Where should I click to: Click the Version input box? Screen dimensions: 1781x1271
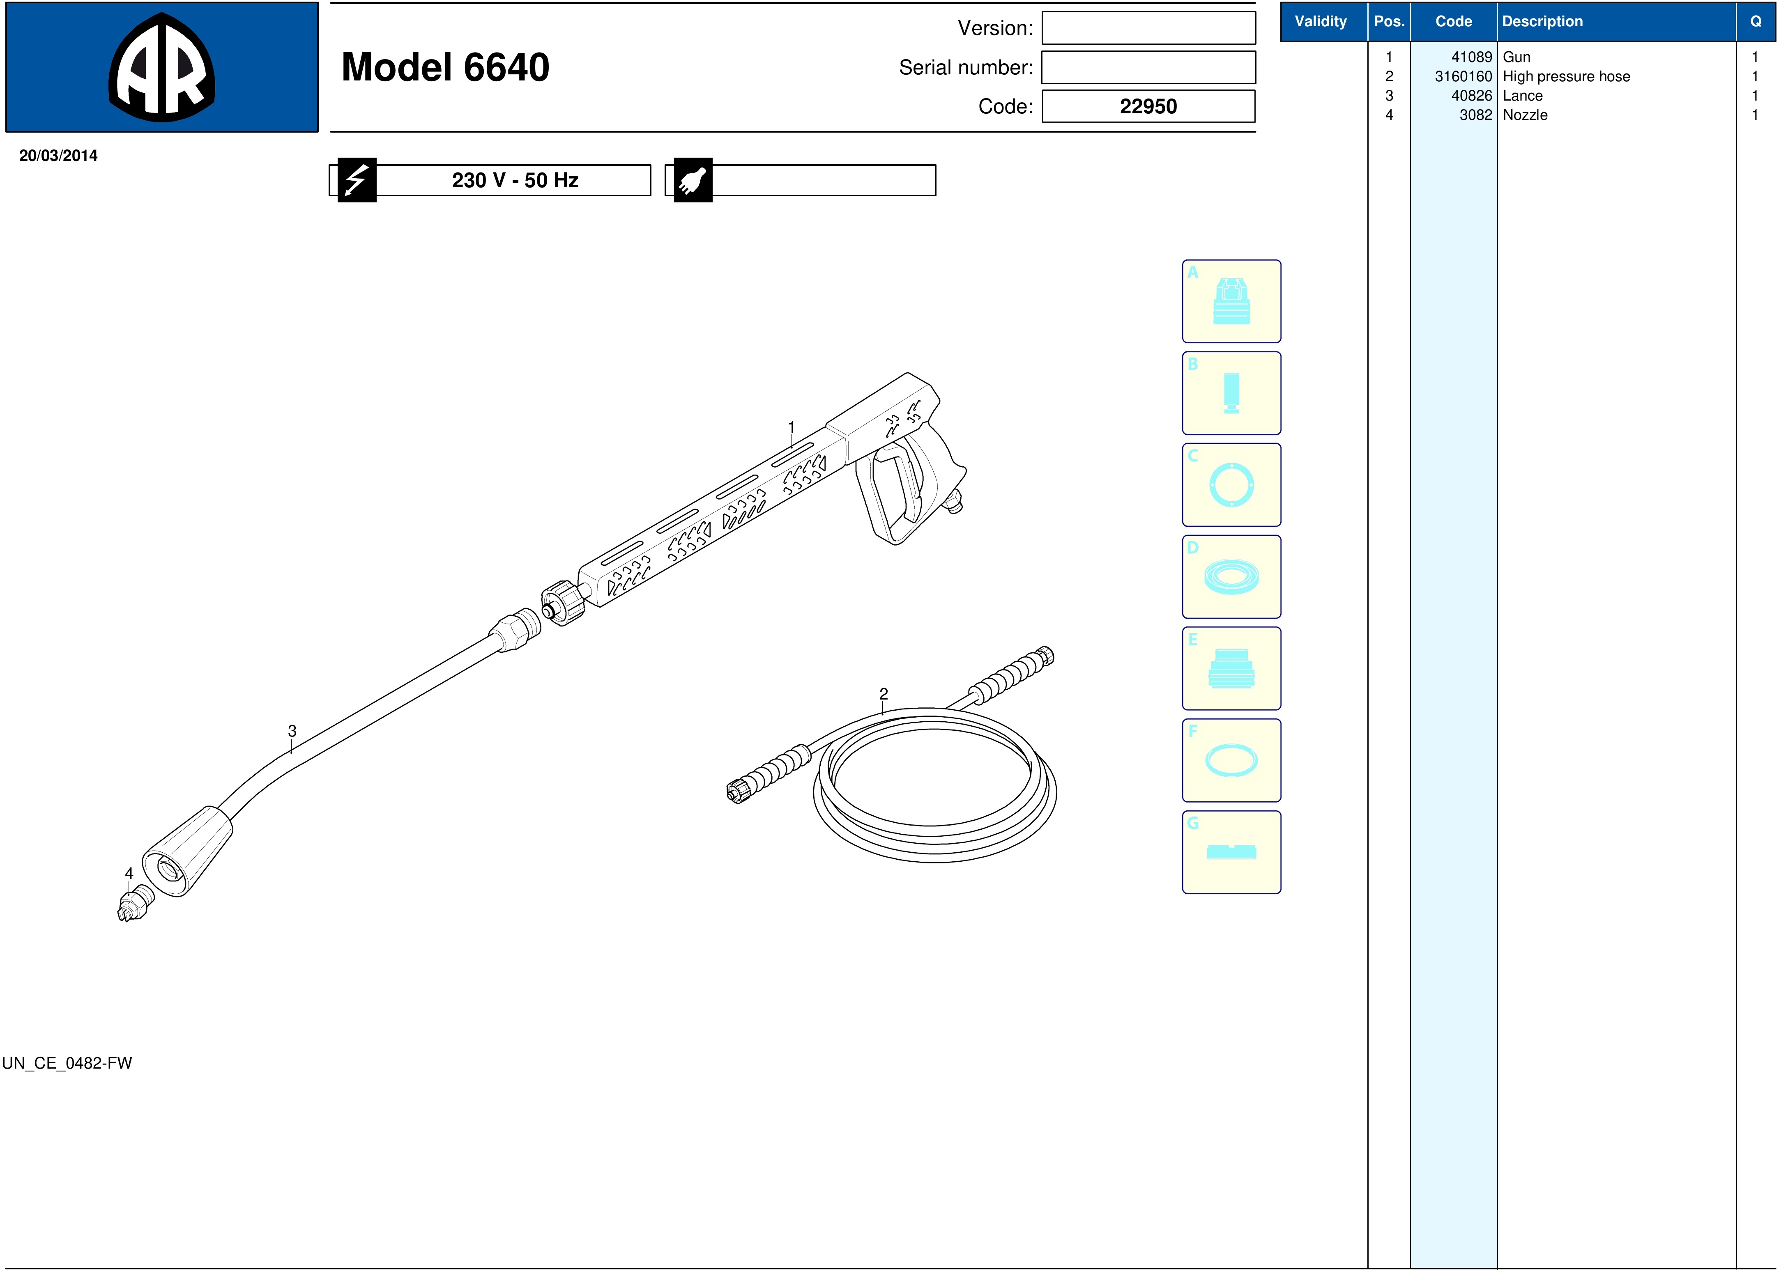click(x=1148, y=28)
